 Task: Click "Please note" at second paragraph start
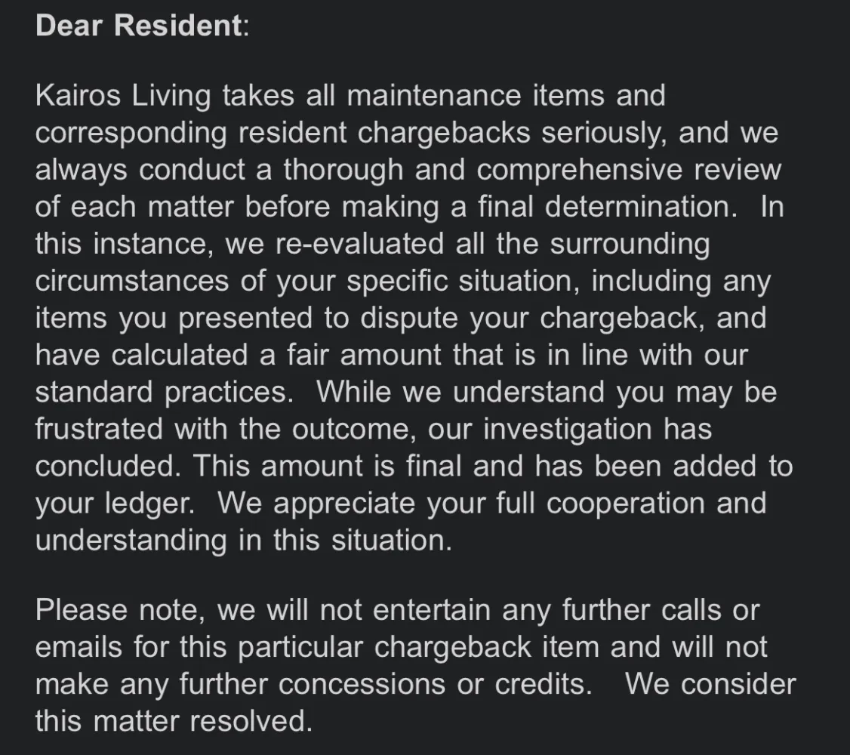pyautogui.click(x=119, y=610)
